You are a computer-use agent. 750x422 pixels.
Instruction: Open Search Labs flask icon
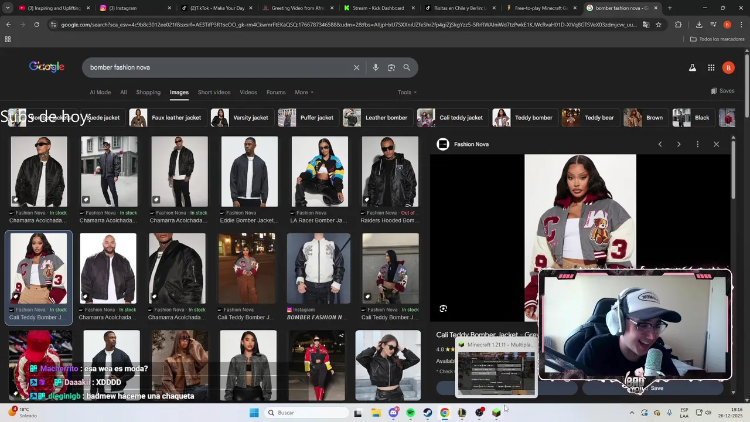click(693, 67)
